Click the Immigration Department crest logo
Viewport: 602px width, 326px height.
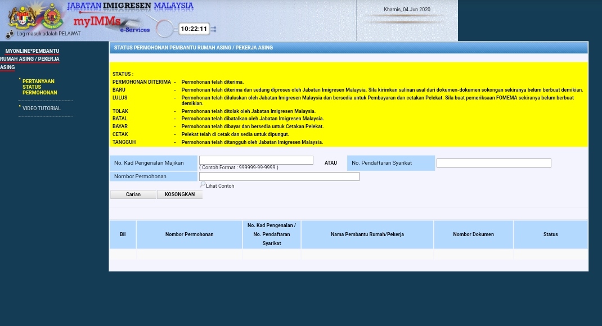52,17
